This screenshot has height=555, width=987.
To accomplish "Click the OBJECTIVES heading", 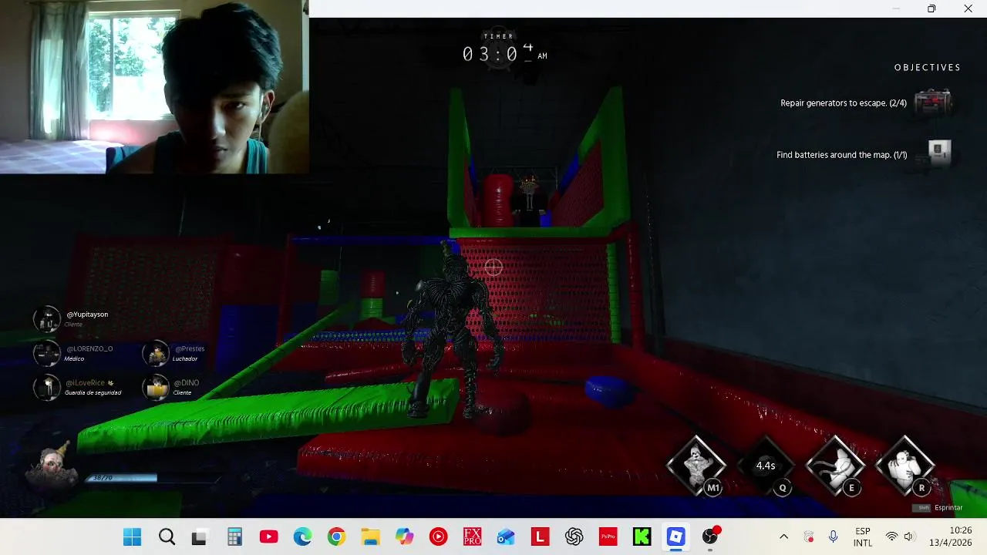I will tap(928, 68).
